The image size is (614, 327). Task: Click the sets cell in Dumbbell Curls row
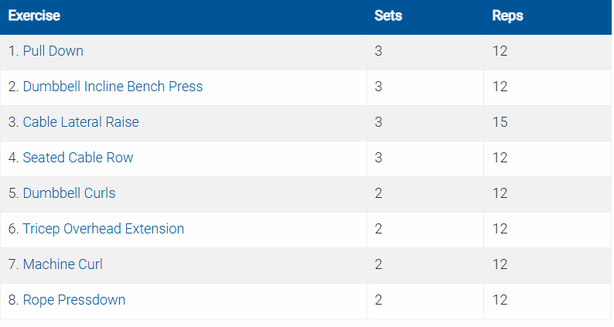tap(378, 193)
